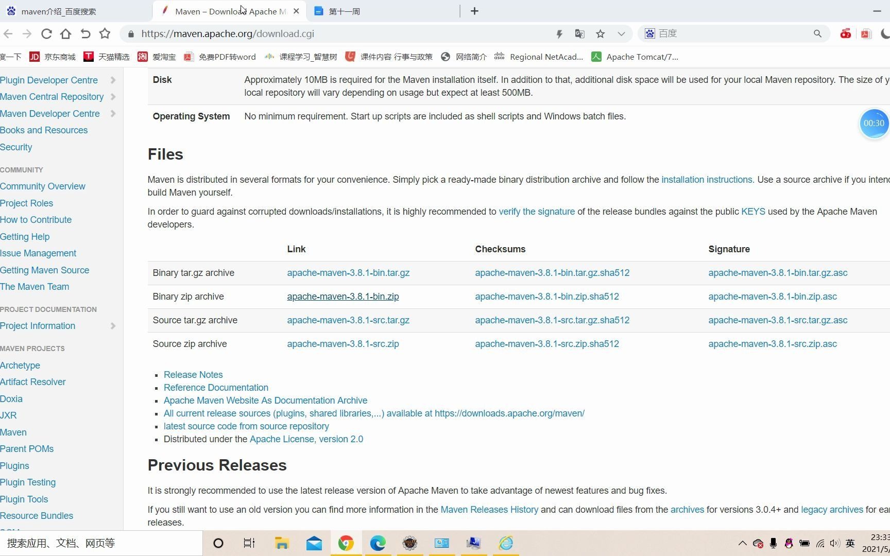Switch to the 第十一周 tab
Screen dimensions: 890x556
pos(383,11)
